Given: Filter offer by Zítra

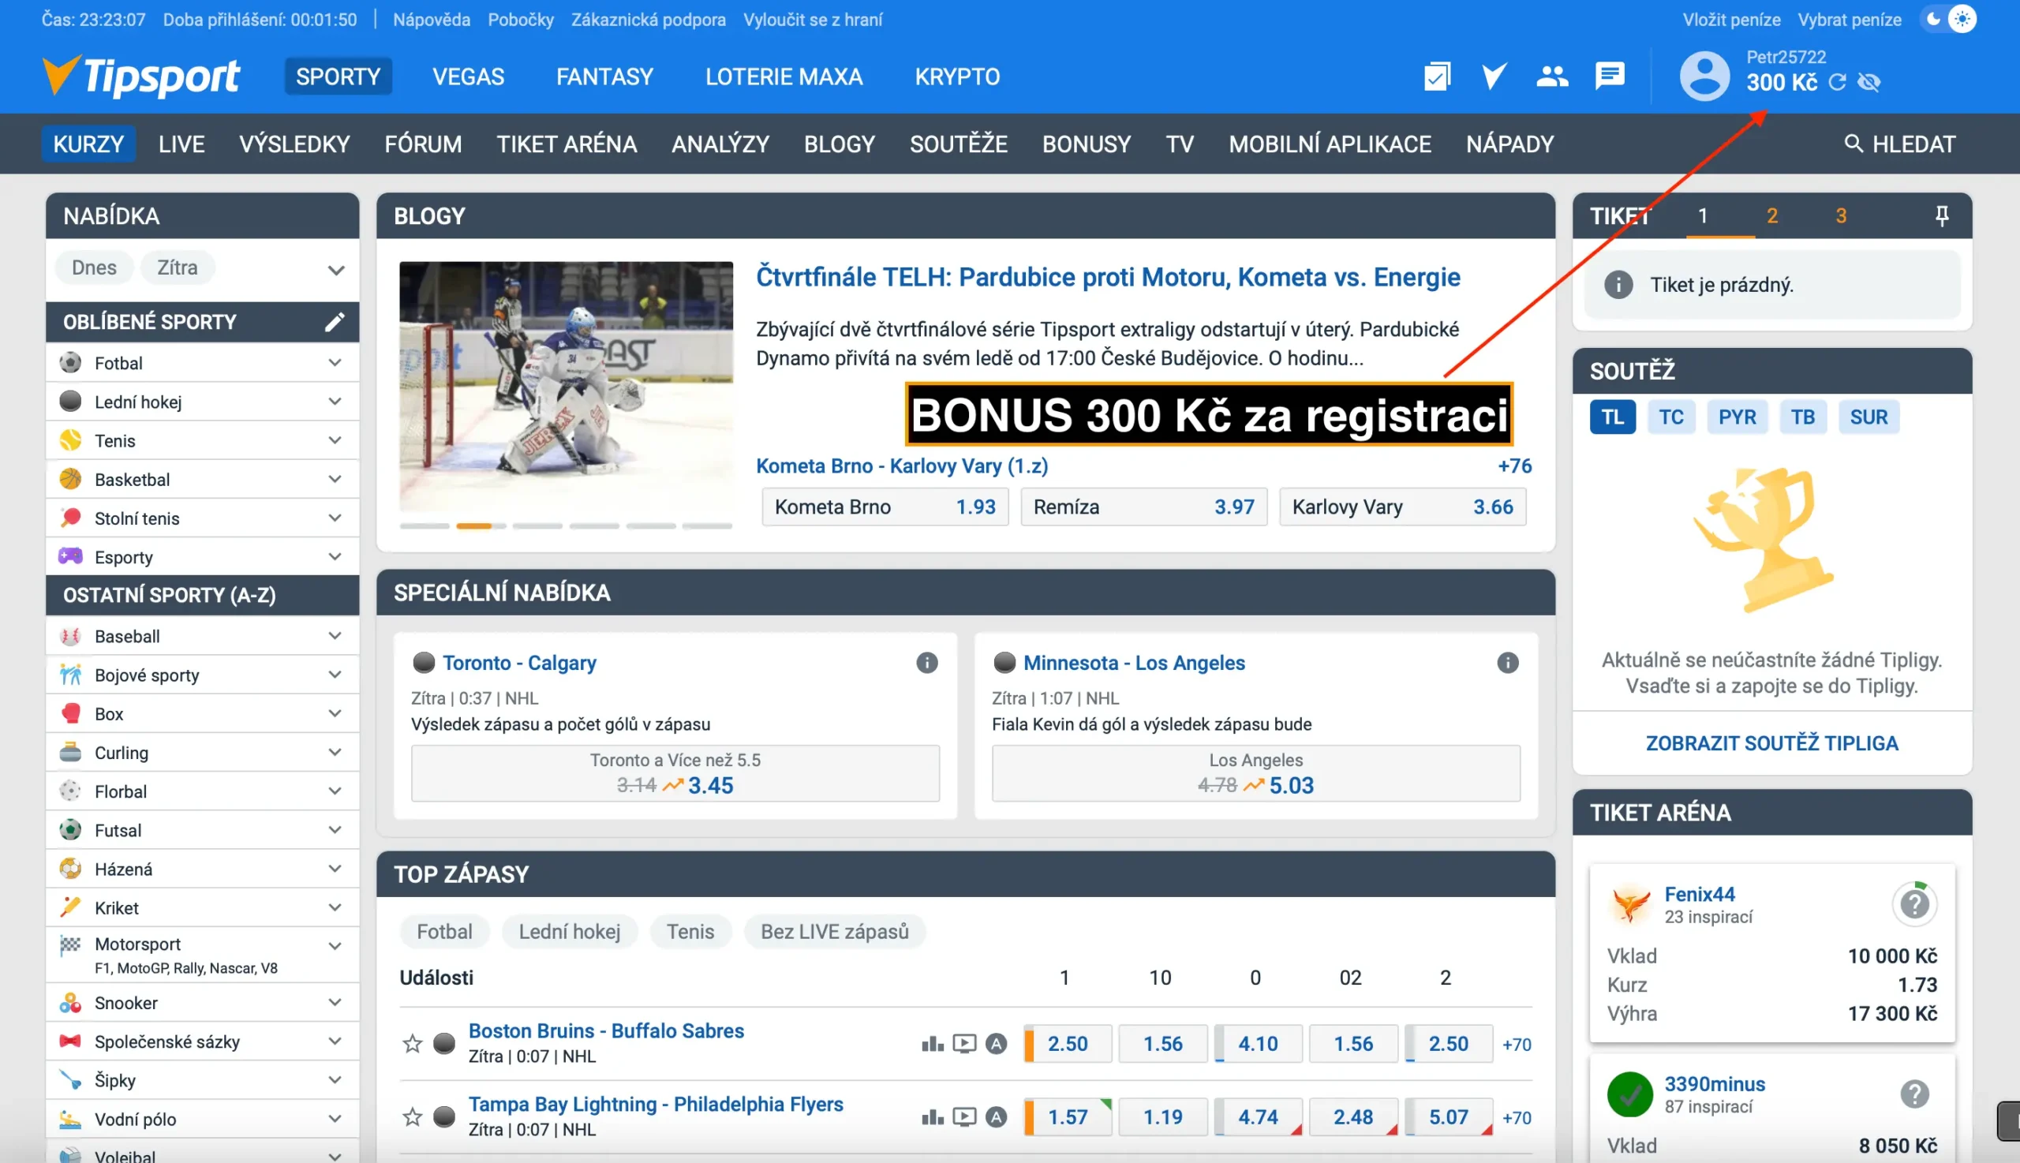Looking at the screenshot, I should point(178,267).
